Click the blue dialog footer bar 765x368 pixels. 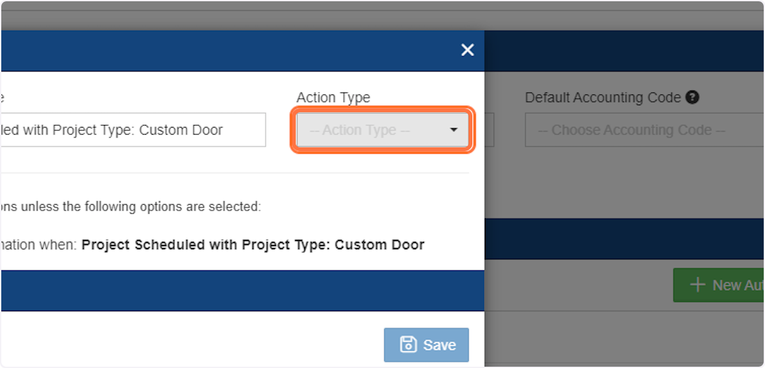242,290
